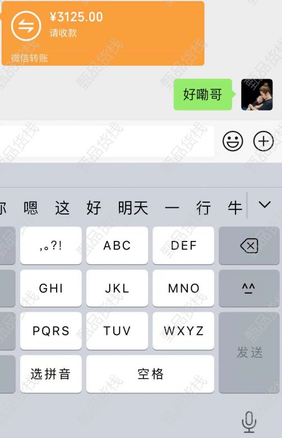Select candidate word 嗯
The width and height of the screenshot is (282, 438).
point(31,208)
